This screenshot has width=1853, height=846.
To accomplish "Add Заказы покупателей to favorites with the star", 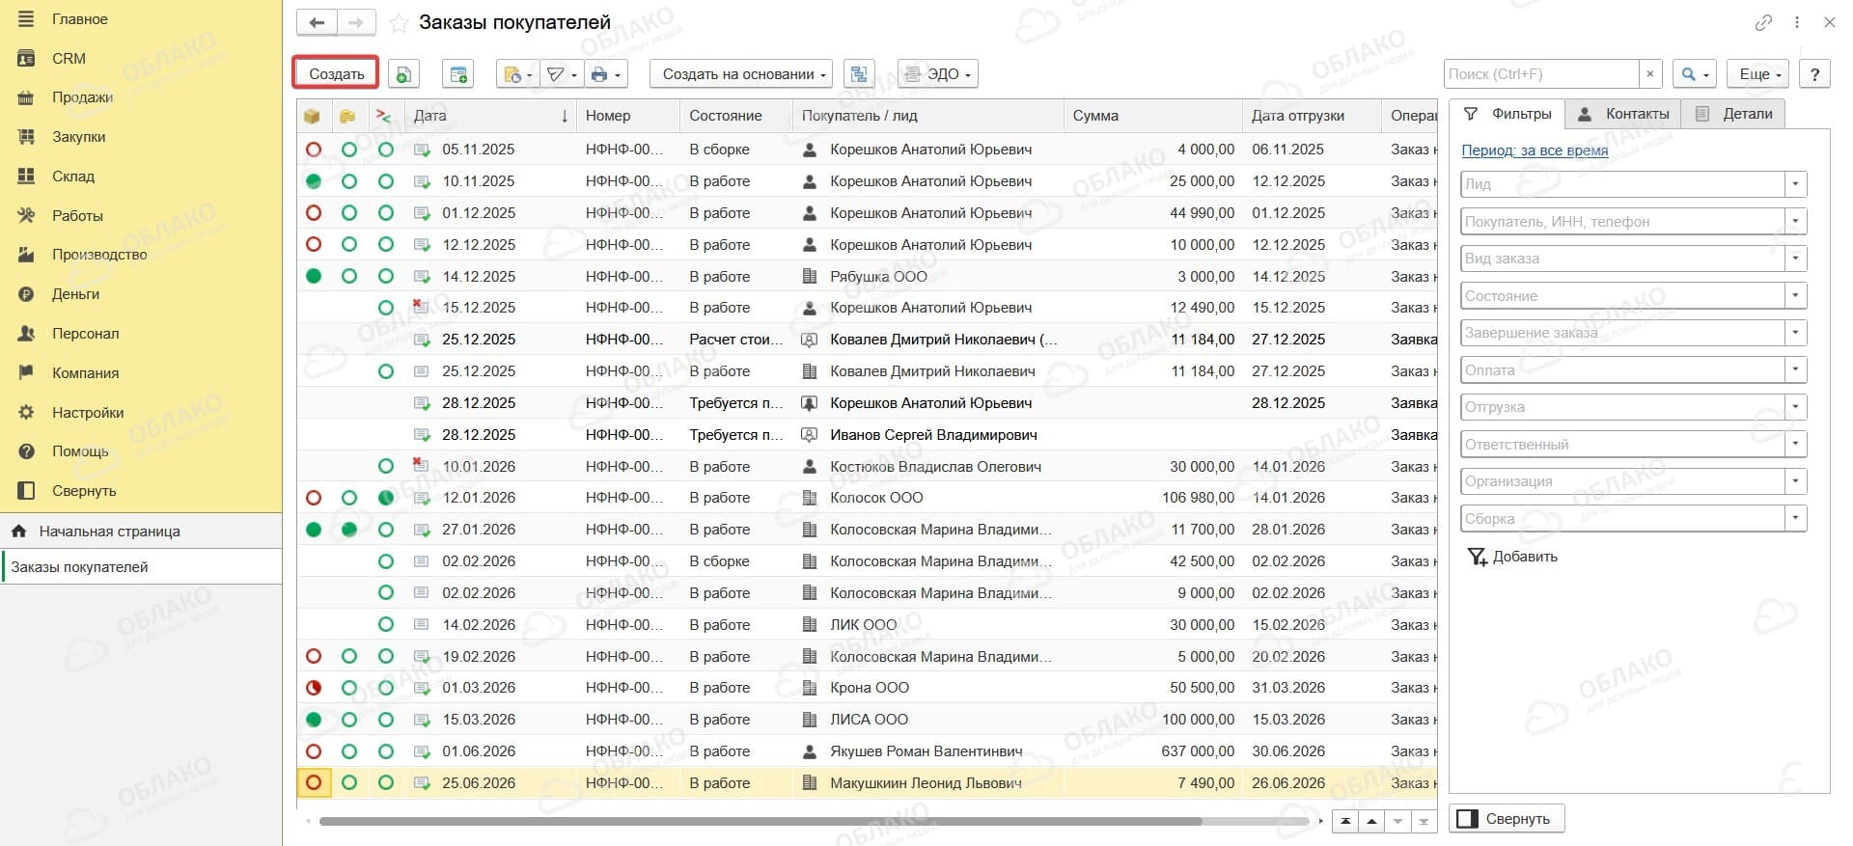I will tap(399, 23).
